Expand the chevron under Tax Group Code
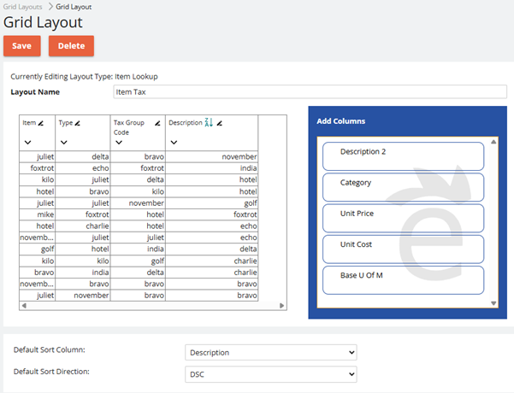 (118, 143)
